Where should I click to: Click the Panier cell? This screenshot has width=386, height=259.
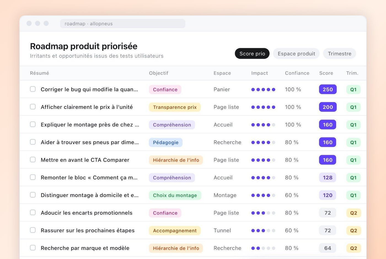coord(222,89)
